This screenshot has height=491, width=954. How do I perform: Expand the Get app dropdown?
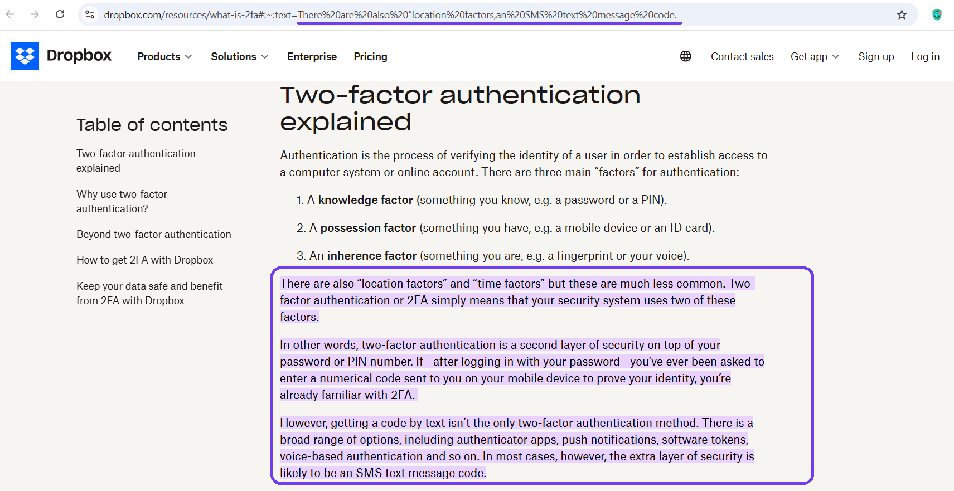pos(814,56)
